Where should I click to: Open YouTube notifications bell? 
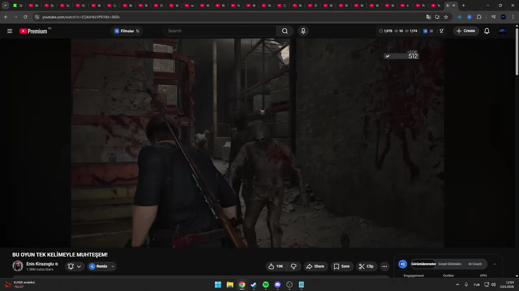[x=487, y=31]
